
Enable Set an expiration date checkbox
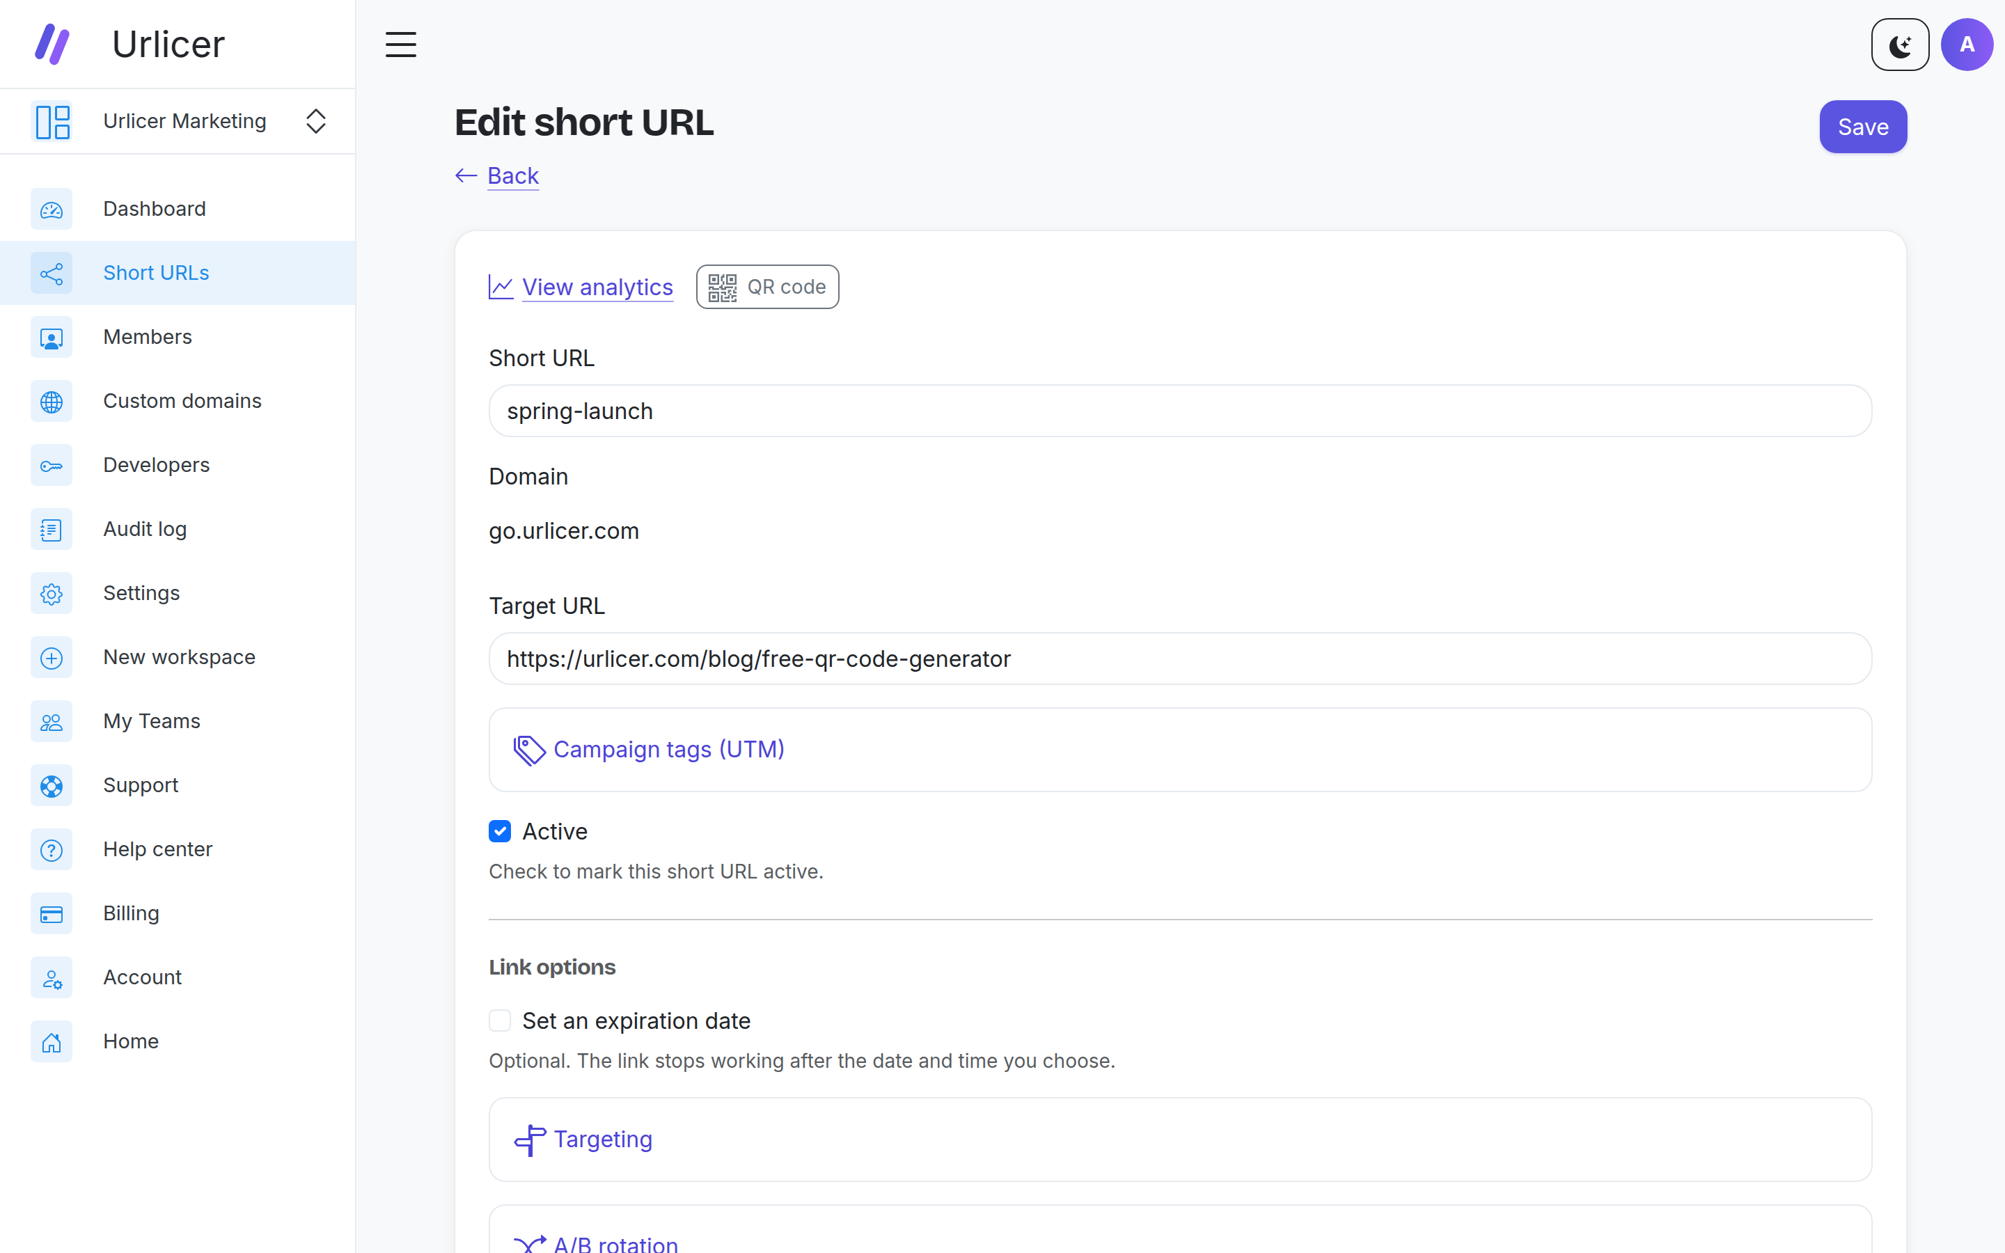click(x=500, y=1020)
